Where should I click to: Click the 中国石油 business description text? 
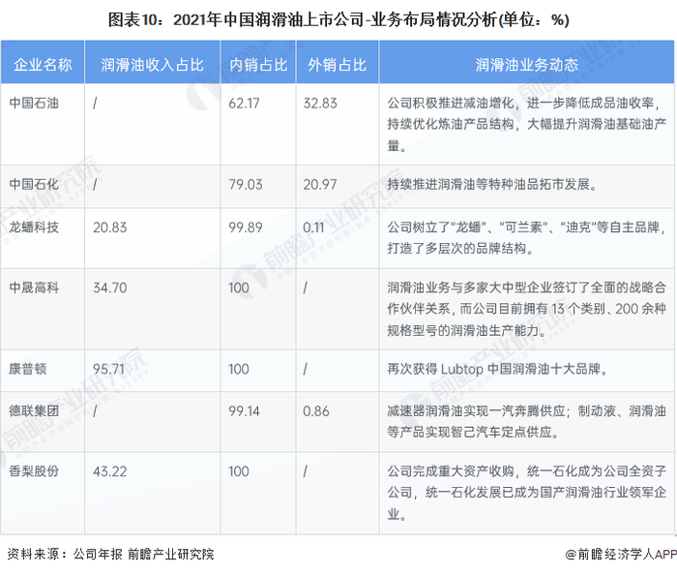(x=526, y=125)
